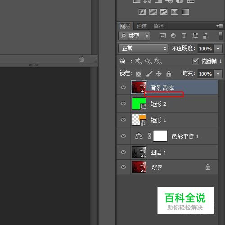
Task: Lock image pixels with the brush icon
Action: click(x=149, y=74)
